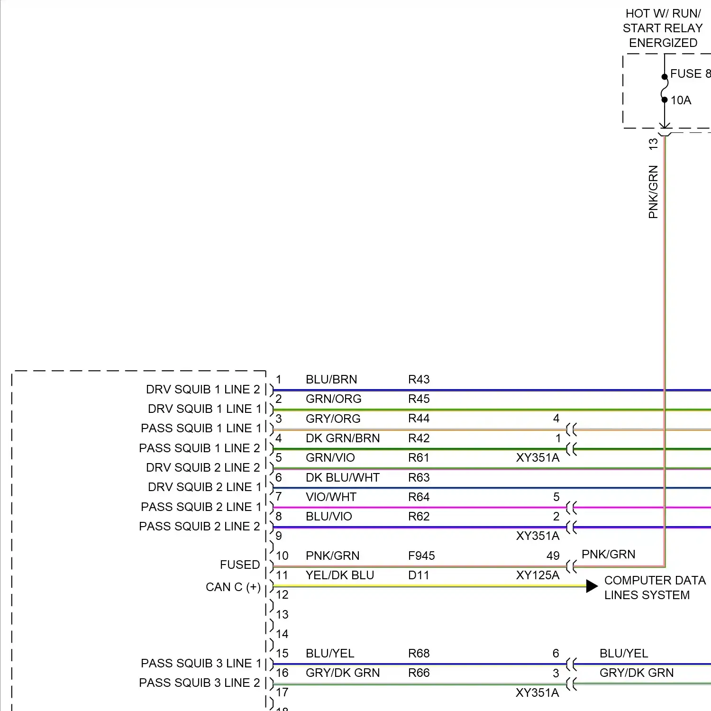Select PASS SQUIB 1 LINE 2 label
The image size is (711, 711).
[200, 448]
